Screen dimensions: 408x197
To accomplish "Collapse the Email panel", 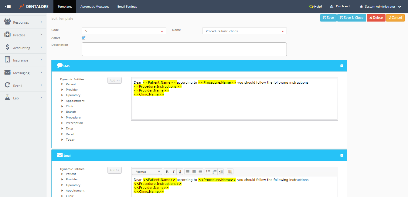I will [x=342, y=155].
